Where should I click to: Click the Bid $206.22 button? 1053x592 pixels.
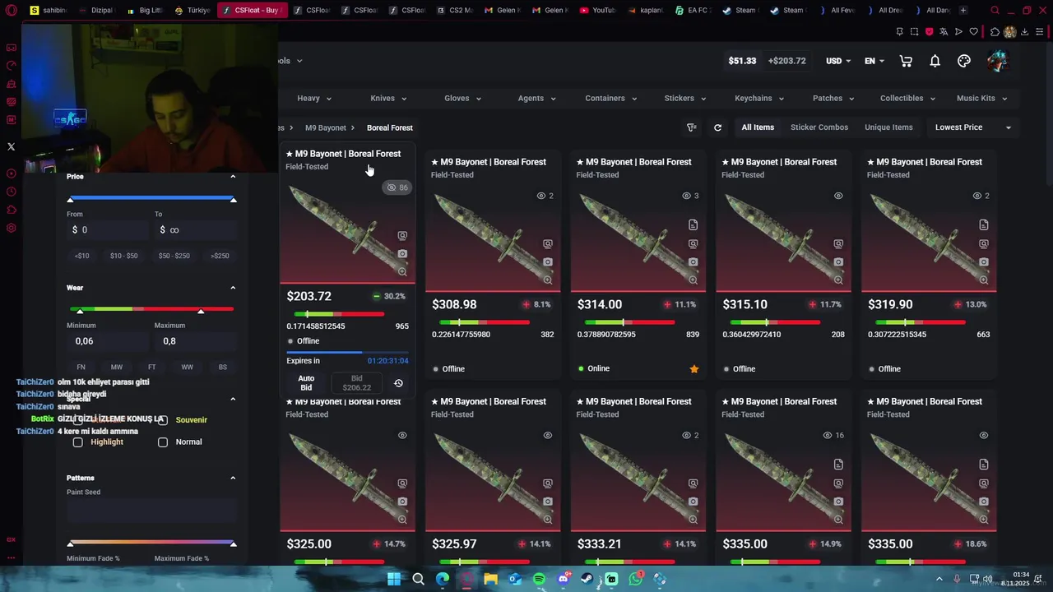point(357,383)
